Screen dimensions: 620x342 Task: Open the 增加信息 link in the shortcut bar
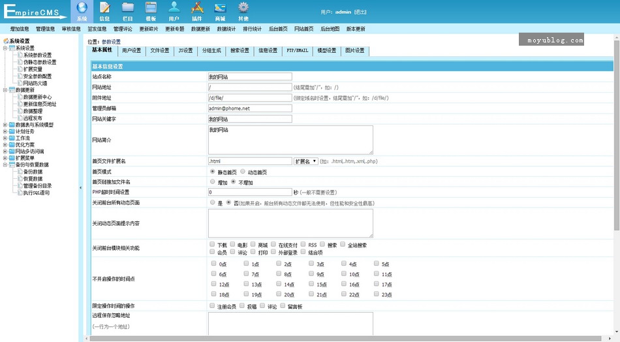[x=20, y=29]
